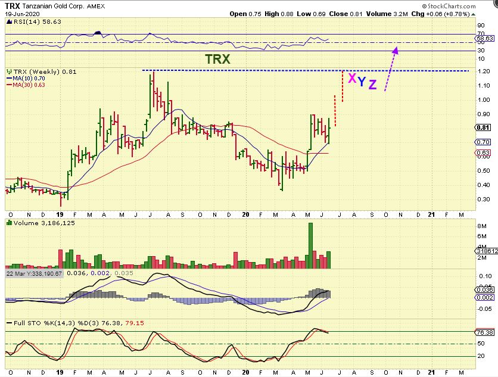Click the tallest green volume bar in May

point(310,246)
